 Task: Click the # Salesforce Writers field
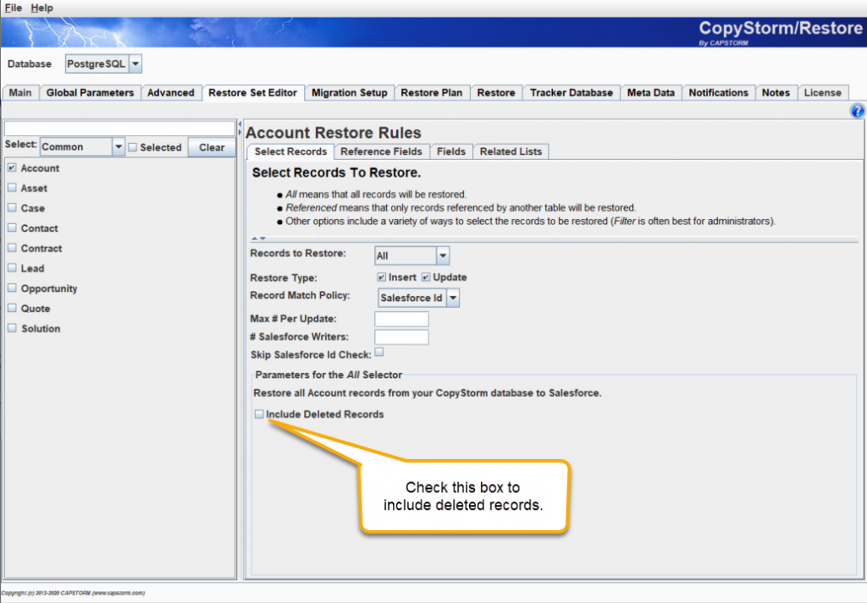pos(401,337)
